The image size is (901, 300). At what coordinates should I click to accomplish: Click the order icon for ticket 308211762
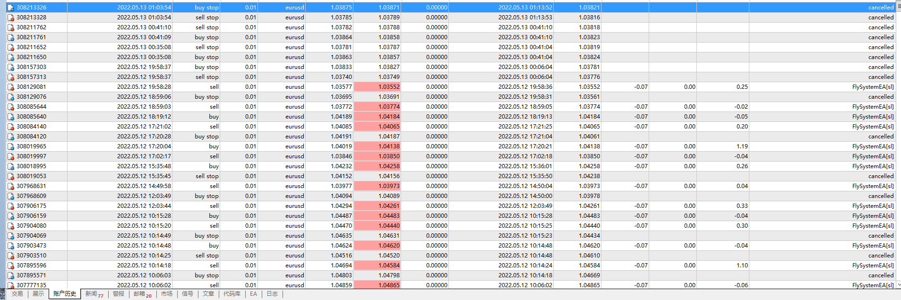tap(10, 27)
